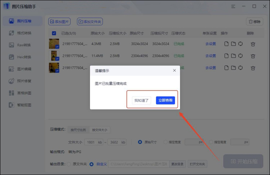Image resolution: width=270 pixels, height=175 pixels.
Task: Close the 温馨提示 dialog
Action: pos(175,70)
